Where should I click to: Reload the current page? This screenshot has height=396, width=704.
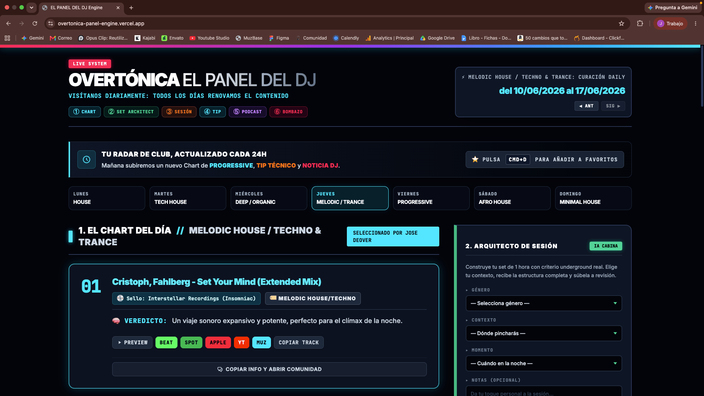(35, 23)
